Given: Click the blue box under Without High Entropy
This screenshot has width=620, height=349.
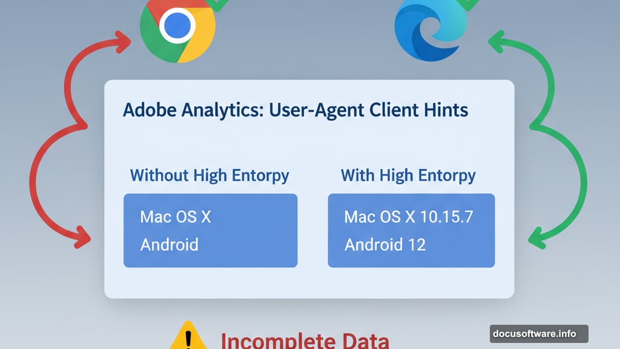Looking at the screenshot, I should tap(210, 230).
